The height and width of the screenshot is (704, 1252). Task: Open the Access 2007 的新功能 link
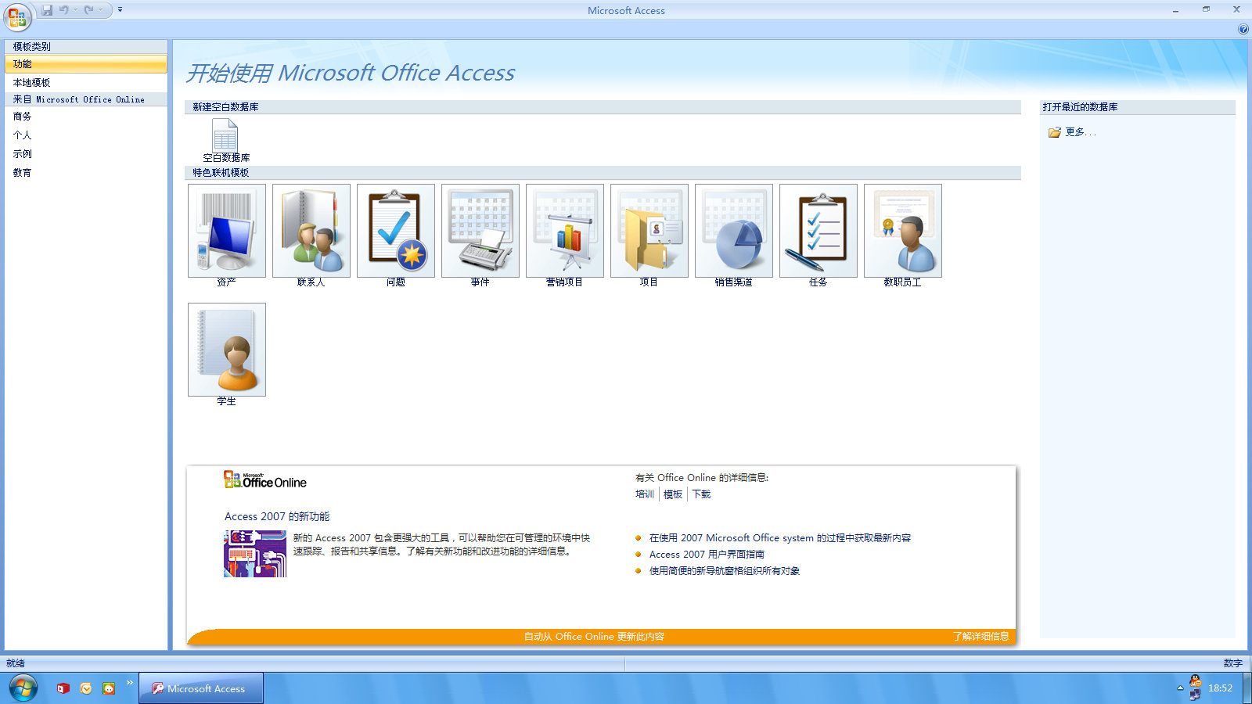pos(277,516)
